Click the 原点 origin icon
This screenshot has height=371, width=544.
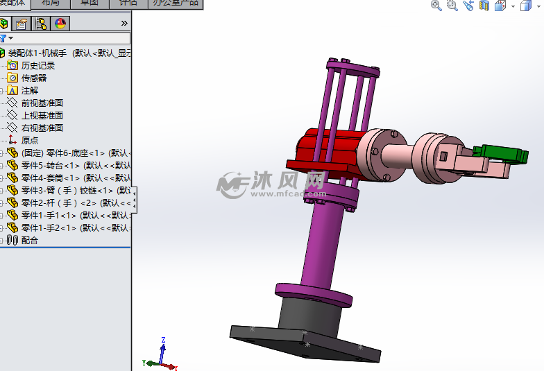12,140
